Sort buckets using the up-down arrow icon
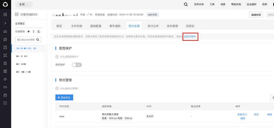This screenshot has height=128, width=274. point(34,32)
